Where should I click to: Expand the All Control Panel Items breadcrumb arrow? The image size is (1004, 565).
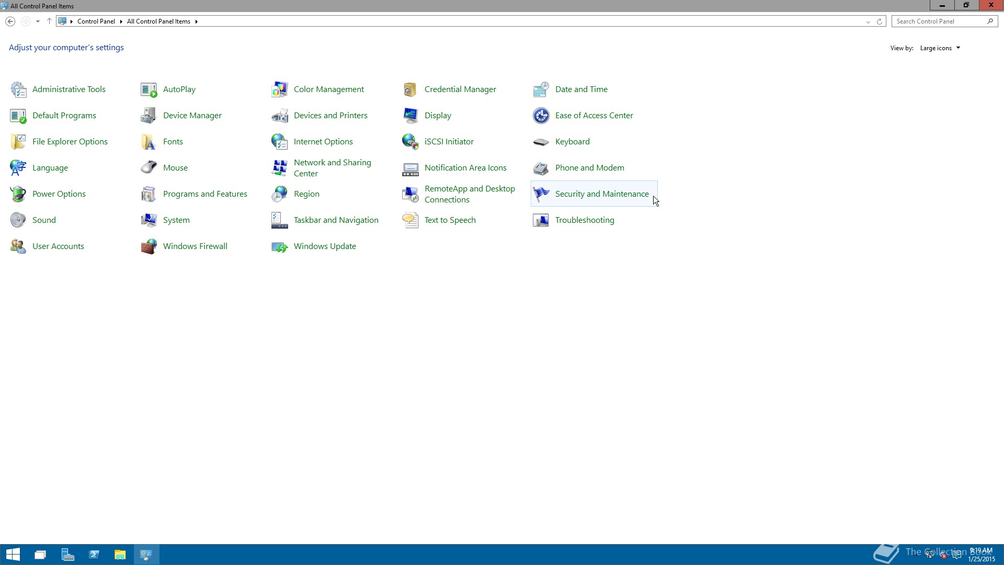pyautogui.click(x=196, y=21)
